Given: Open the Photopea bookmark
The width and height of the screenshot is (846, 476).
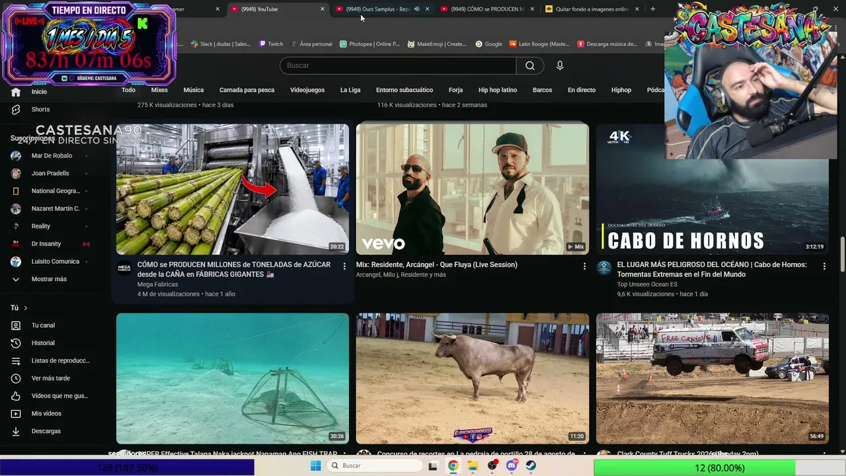Looking at the screenshot, I should (x=369, y=44).
